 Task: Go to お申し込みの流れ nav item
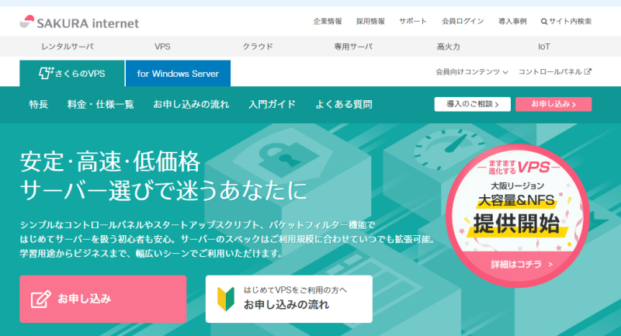[191, 105]
